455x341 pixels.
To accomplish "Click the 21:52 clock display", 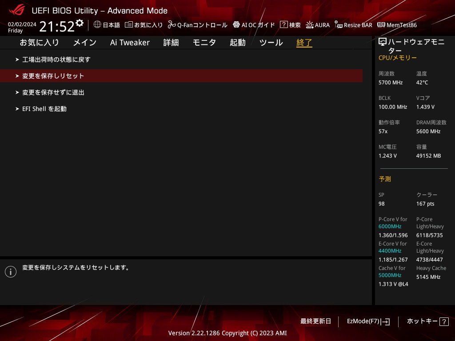I will 57,27.
